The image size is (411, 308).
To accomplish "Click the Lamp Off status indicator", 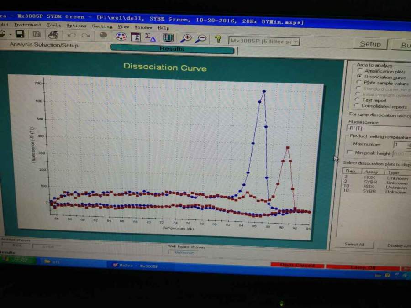I will (363, 267).
